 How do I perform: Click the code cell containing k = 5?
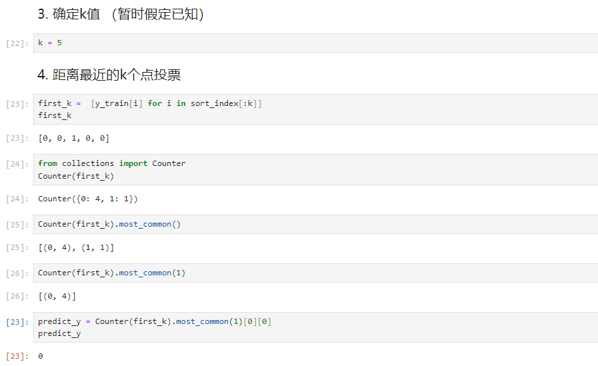click(316, 43)
